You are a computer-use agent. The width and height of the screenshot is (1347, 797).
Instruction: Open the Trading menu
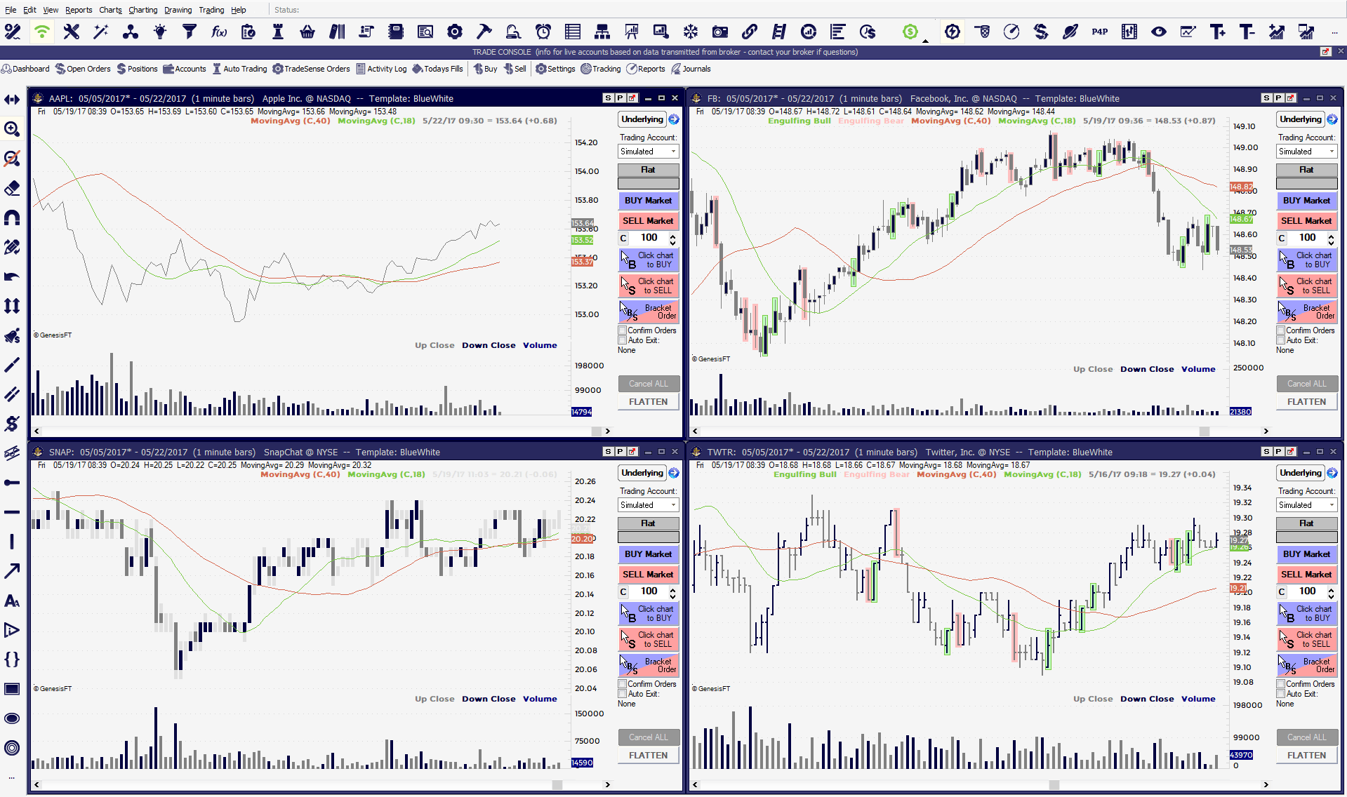[211, 10]
